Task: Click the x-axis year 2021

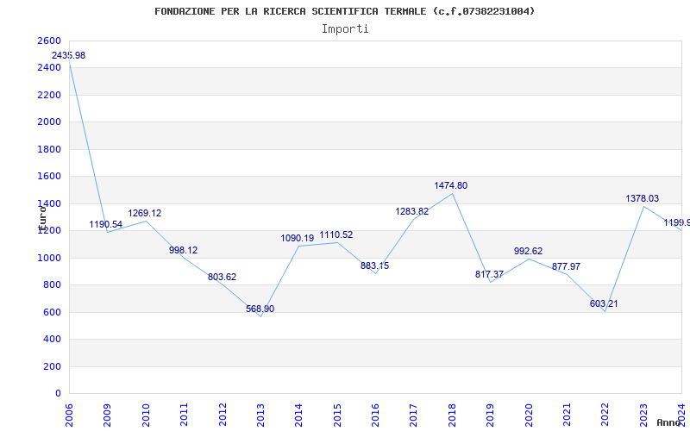Action: 567,415
